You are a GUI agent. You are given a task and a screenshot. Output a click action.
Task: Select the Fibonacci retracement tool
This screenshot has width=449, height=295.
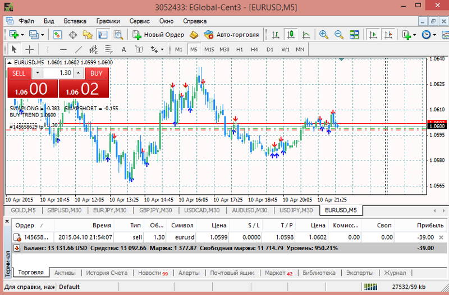coord(109,49)
